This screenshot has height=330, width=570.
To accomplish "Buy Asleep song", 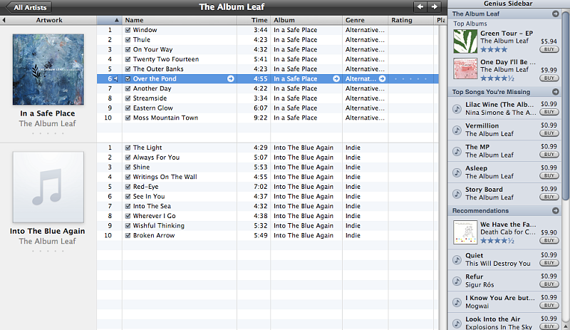I will (x=549, y=176).
